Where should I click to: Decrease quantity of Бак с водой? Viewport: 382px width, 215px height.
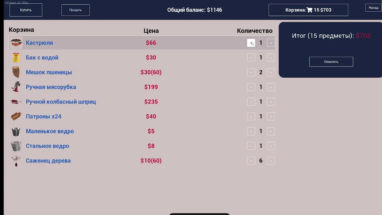coord(251,58)
